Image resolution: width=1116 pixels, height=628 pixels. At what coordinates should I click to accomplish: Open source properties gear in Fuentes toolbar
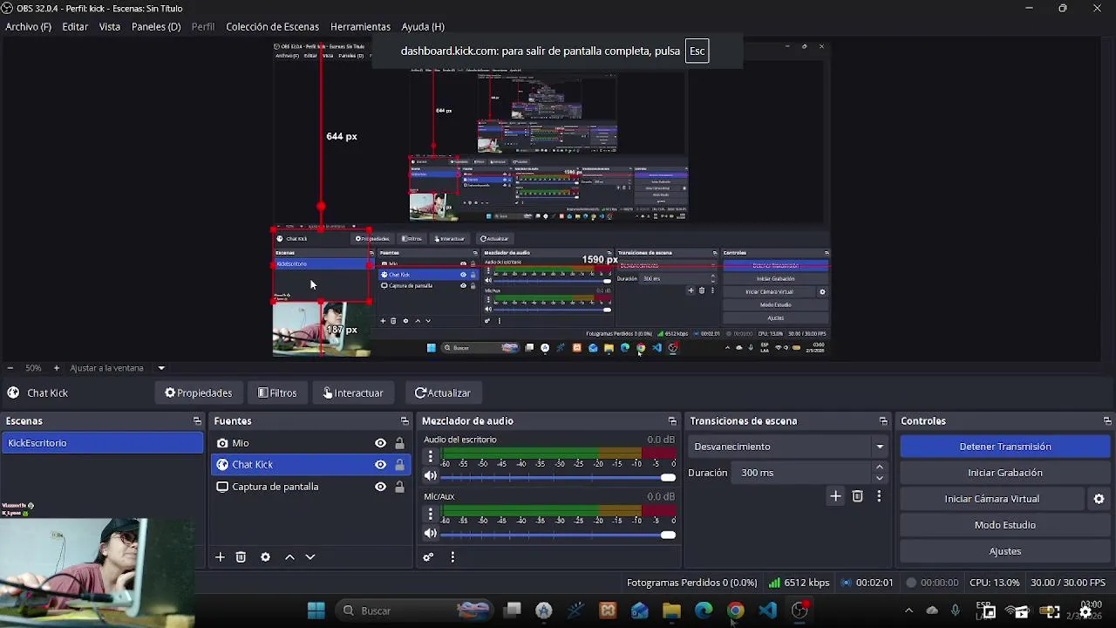(265, 557)
